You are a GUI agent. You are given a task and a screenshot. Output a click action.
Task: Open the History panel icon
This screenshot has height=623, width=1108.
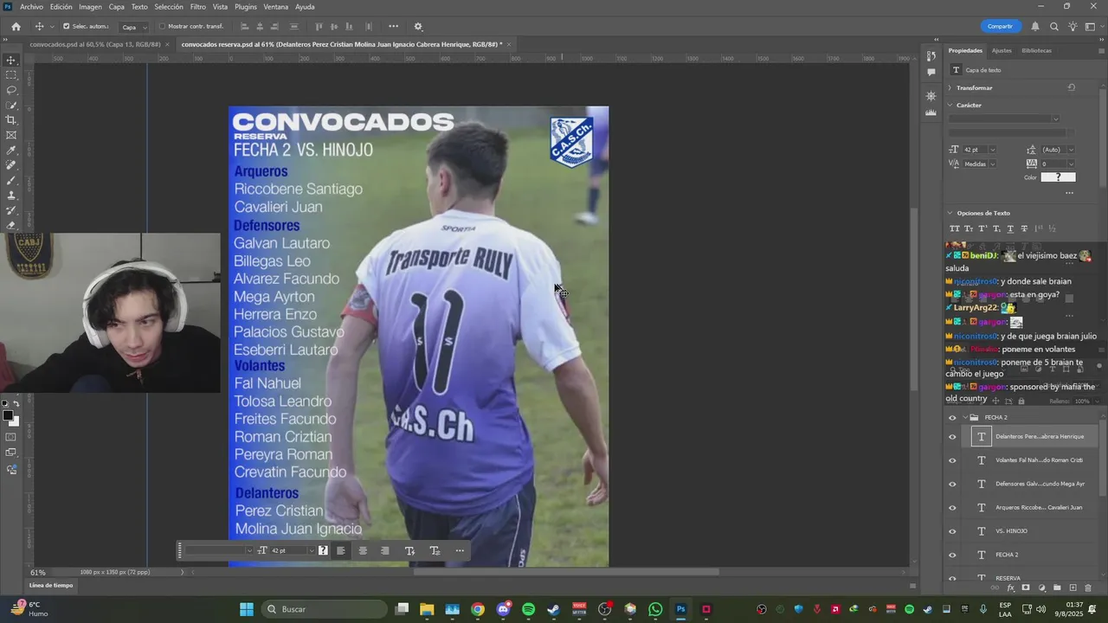coord(931,55)
